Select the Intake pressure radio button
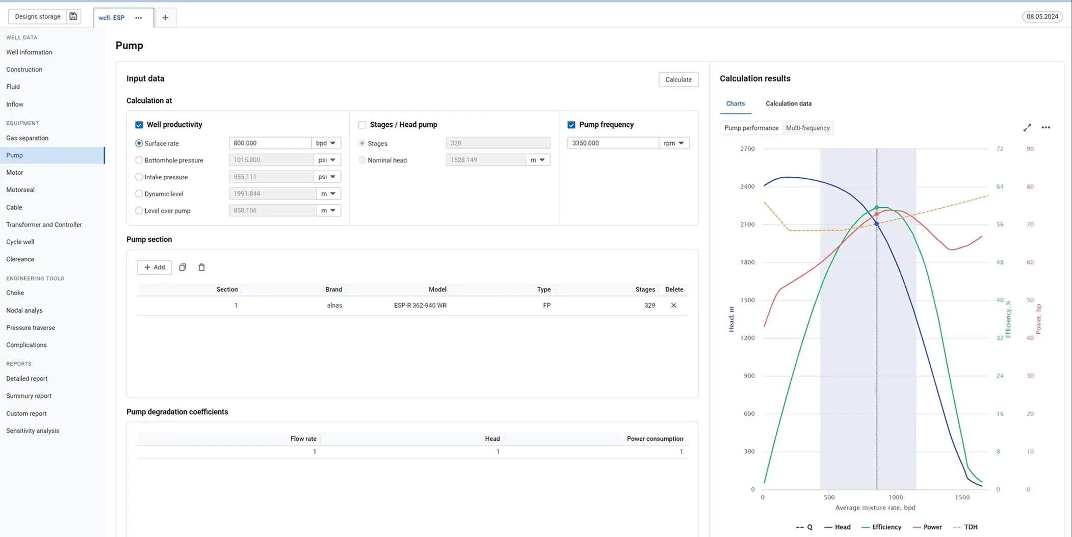This screenshot has width=1072, height=537. click(x=139, y=177)
